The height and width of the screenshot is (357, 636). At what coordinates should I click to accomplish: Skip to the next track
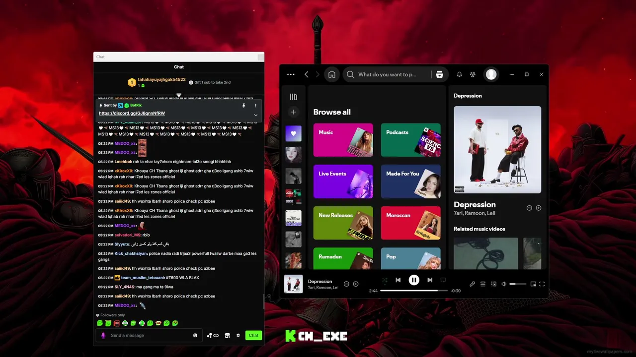430,280
